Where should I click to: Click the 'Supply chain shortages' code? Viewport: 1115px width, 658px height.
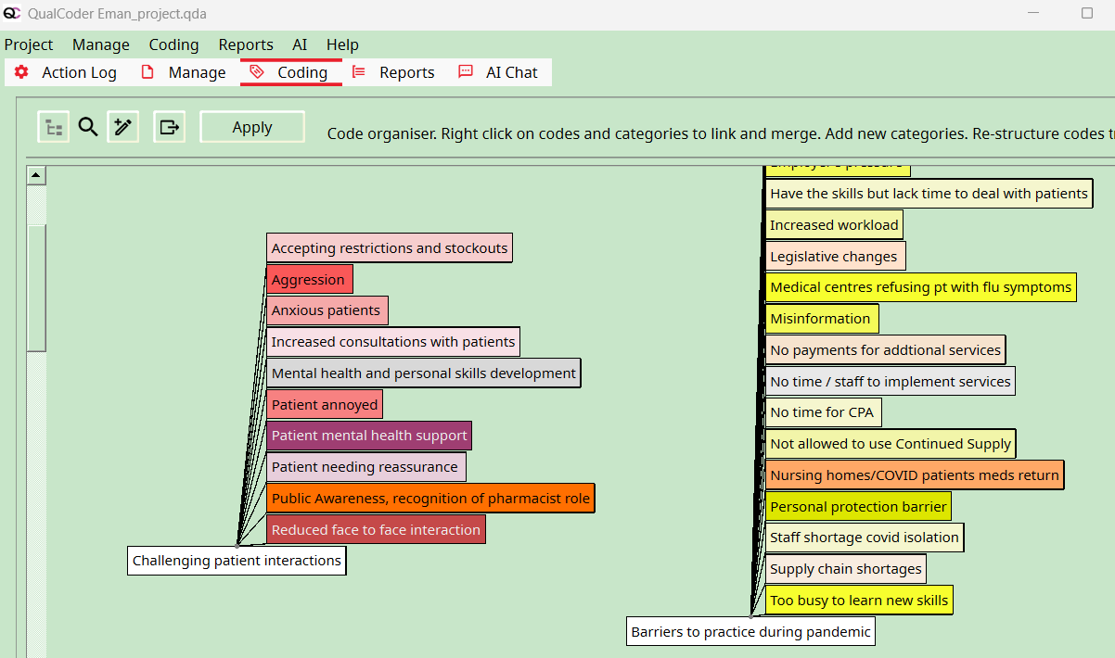[846, 569]
